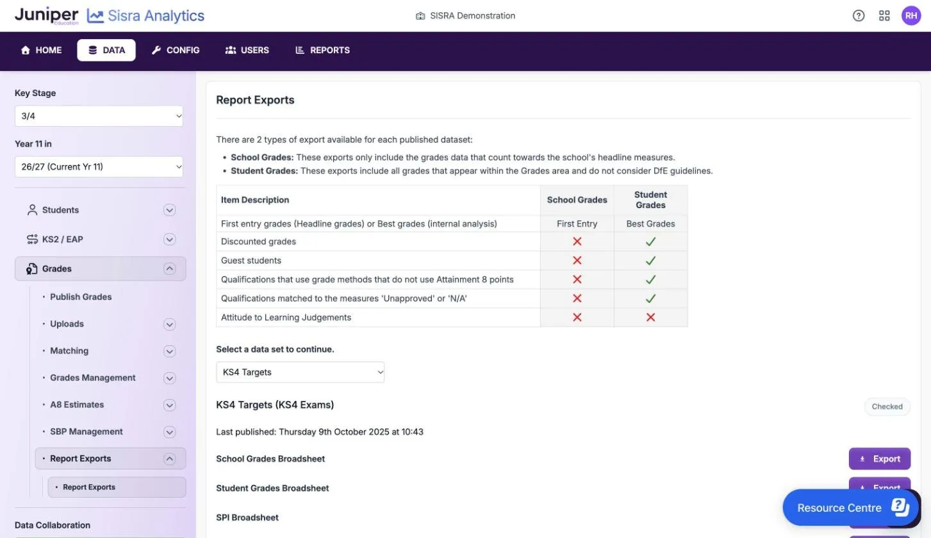Click the Grades document icon in sidebar
Image resolution: width=931 pixels, height=538 pixels.
[x=31, y=269]
